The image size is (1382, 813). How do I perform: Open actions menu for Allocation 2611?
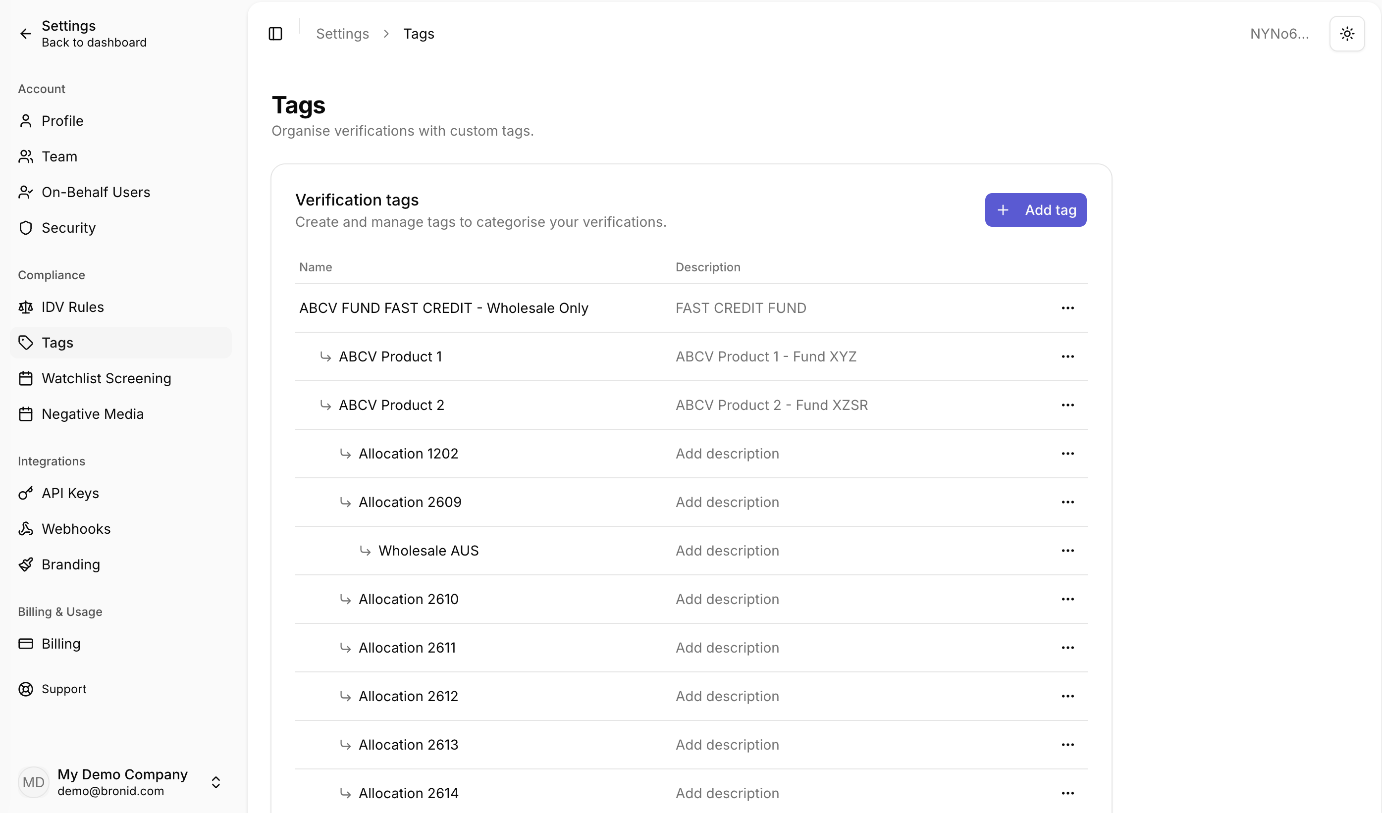1067,648
